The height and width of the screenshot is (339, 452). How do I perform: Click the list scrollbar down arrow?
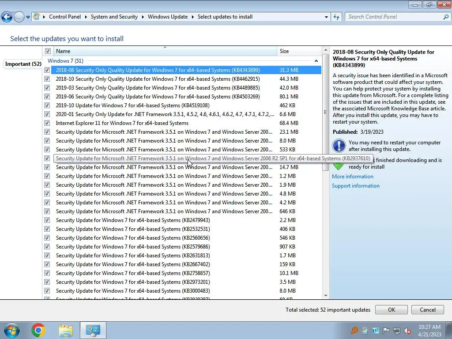click(326, 295)
